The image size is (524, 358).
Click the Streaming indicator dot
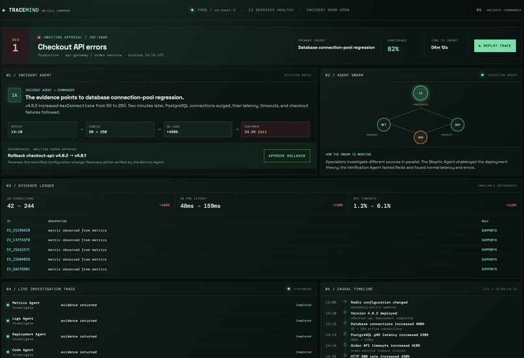click(289, 289)
